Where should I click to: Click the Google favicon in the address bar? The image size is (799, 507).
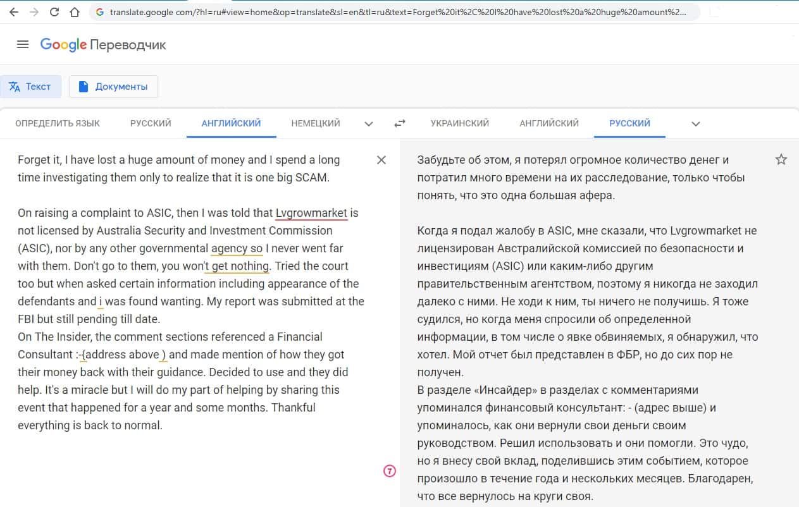100,12
